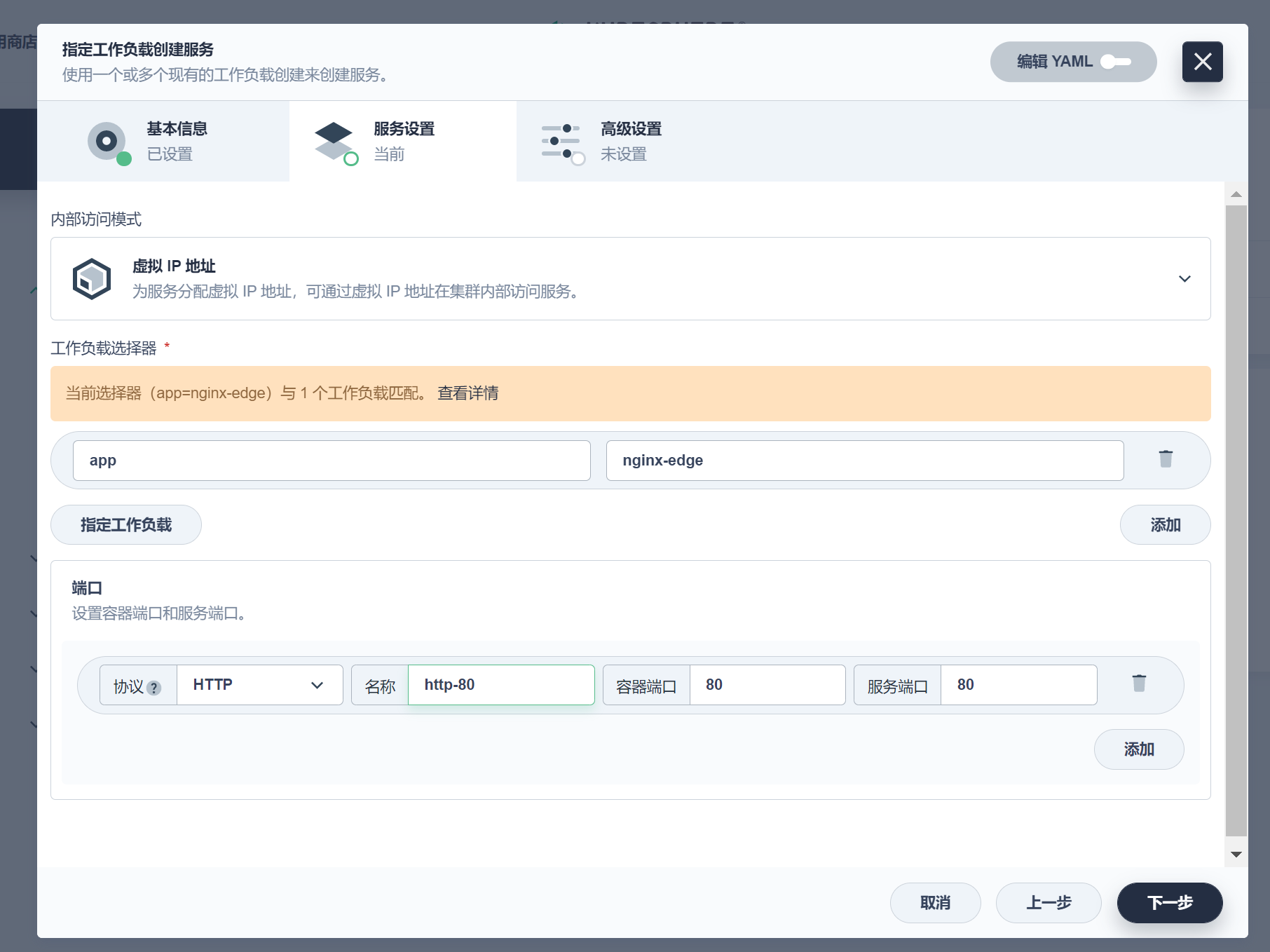Close the 指定工作负载创建服务 dialog
This screenshot has height=952, width=1270.
[1202, 62]
